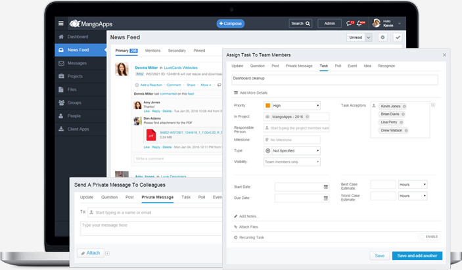The image size is (462, 270).
Task: Click the Compose button
Action: click(x=231, y=24)
